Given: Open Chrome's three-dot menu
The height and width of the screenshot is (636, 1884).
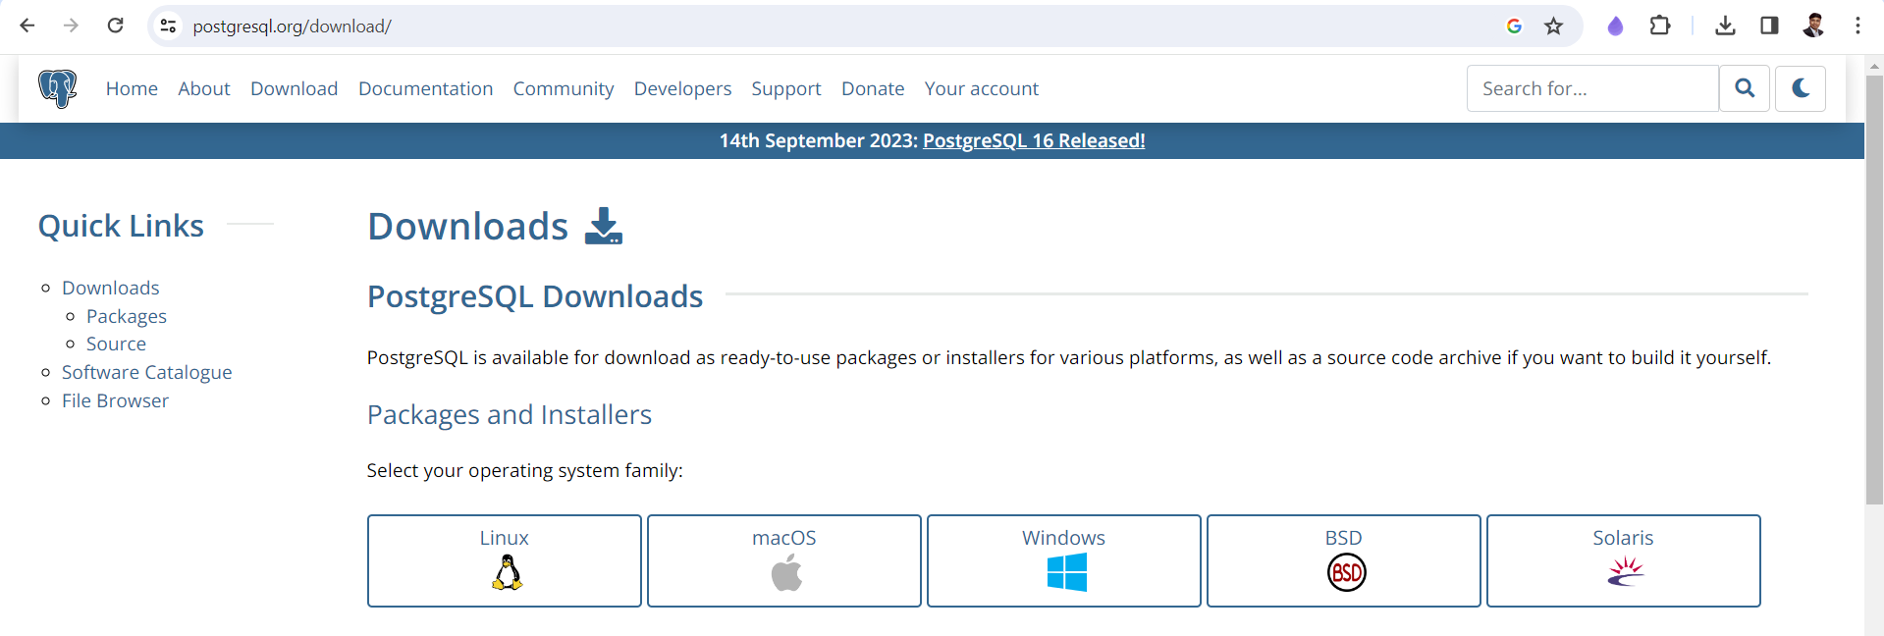Looking at the screenshot, I should tap(1857, 26).
